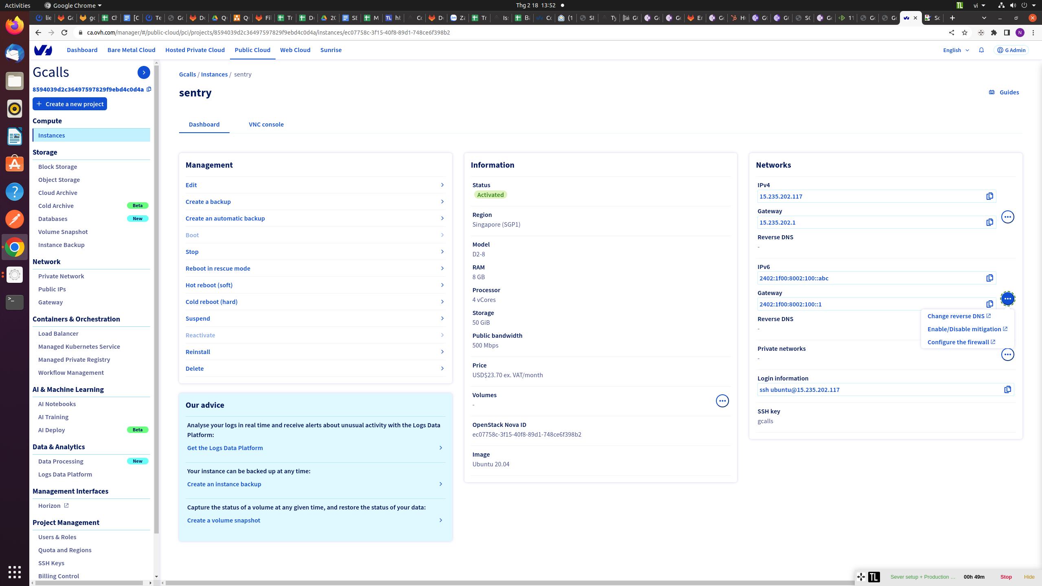Open IPv4 network actions menu
Viewport: 1042px width, 586px height.
tap(1007, 217)
